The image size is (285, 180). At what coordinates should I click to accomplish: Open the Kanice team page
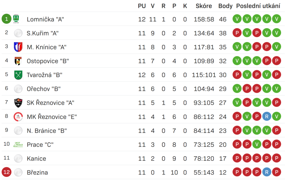tap(36, 159)
